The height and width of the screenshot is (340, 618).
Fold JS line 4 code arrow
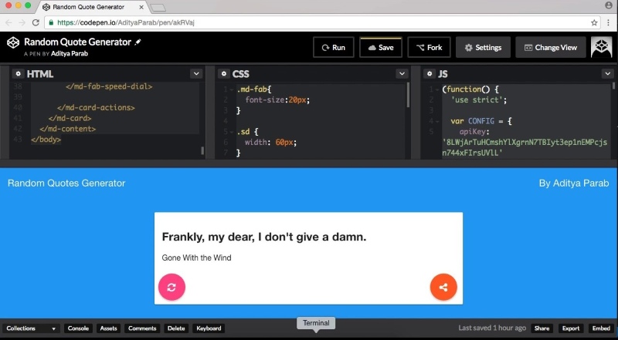point(437,121)
